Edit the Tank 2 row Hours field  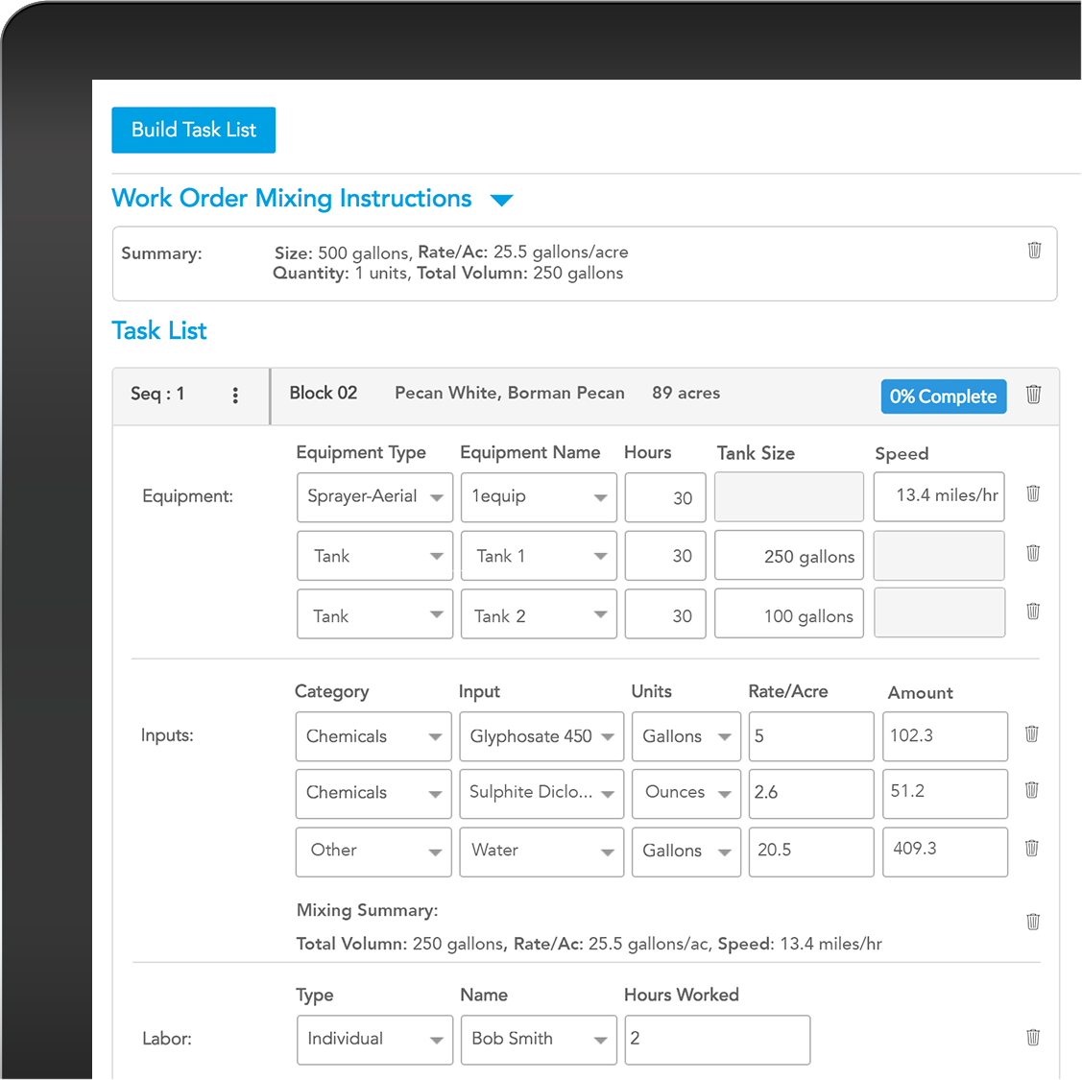point(665,614)
